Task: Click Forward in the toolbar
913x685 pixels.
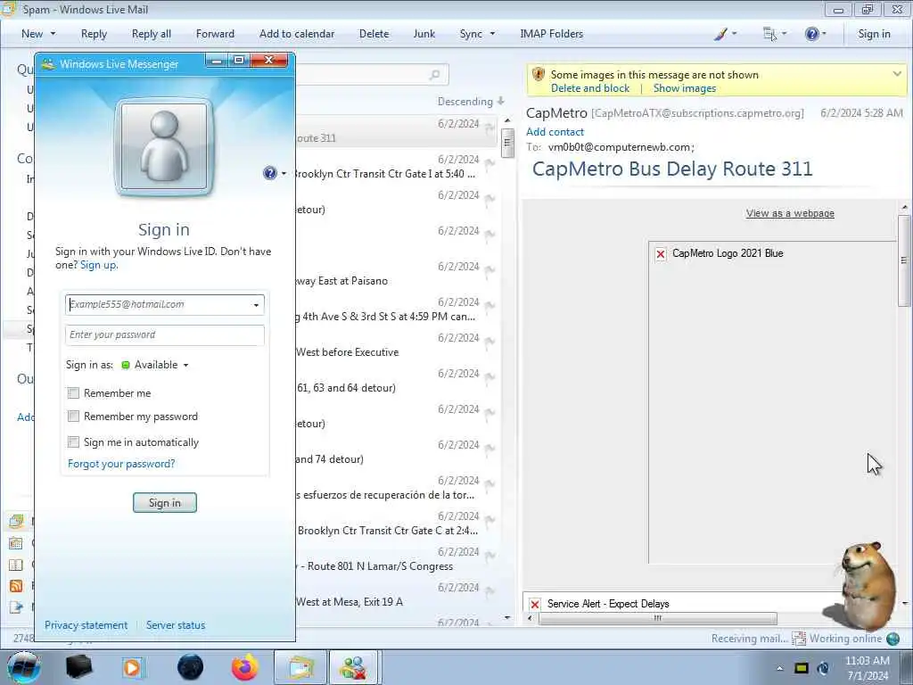Action: [x=215, y=34]
